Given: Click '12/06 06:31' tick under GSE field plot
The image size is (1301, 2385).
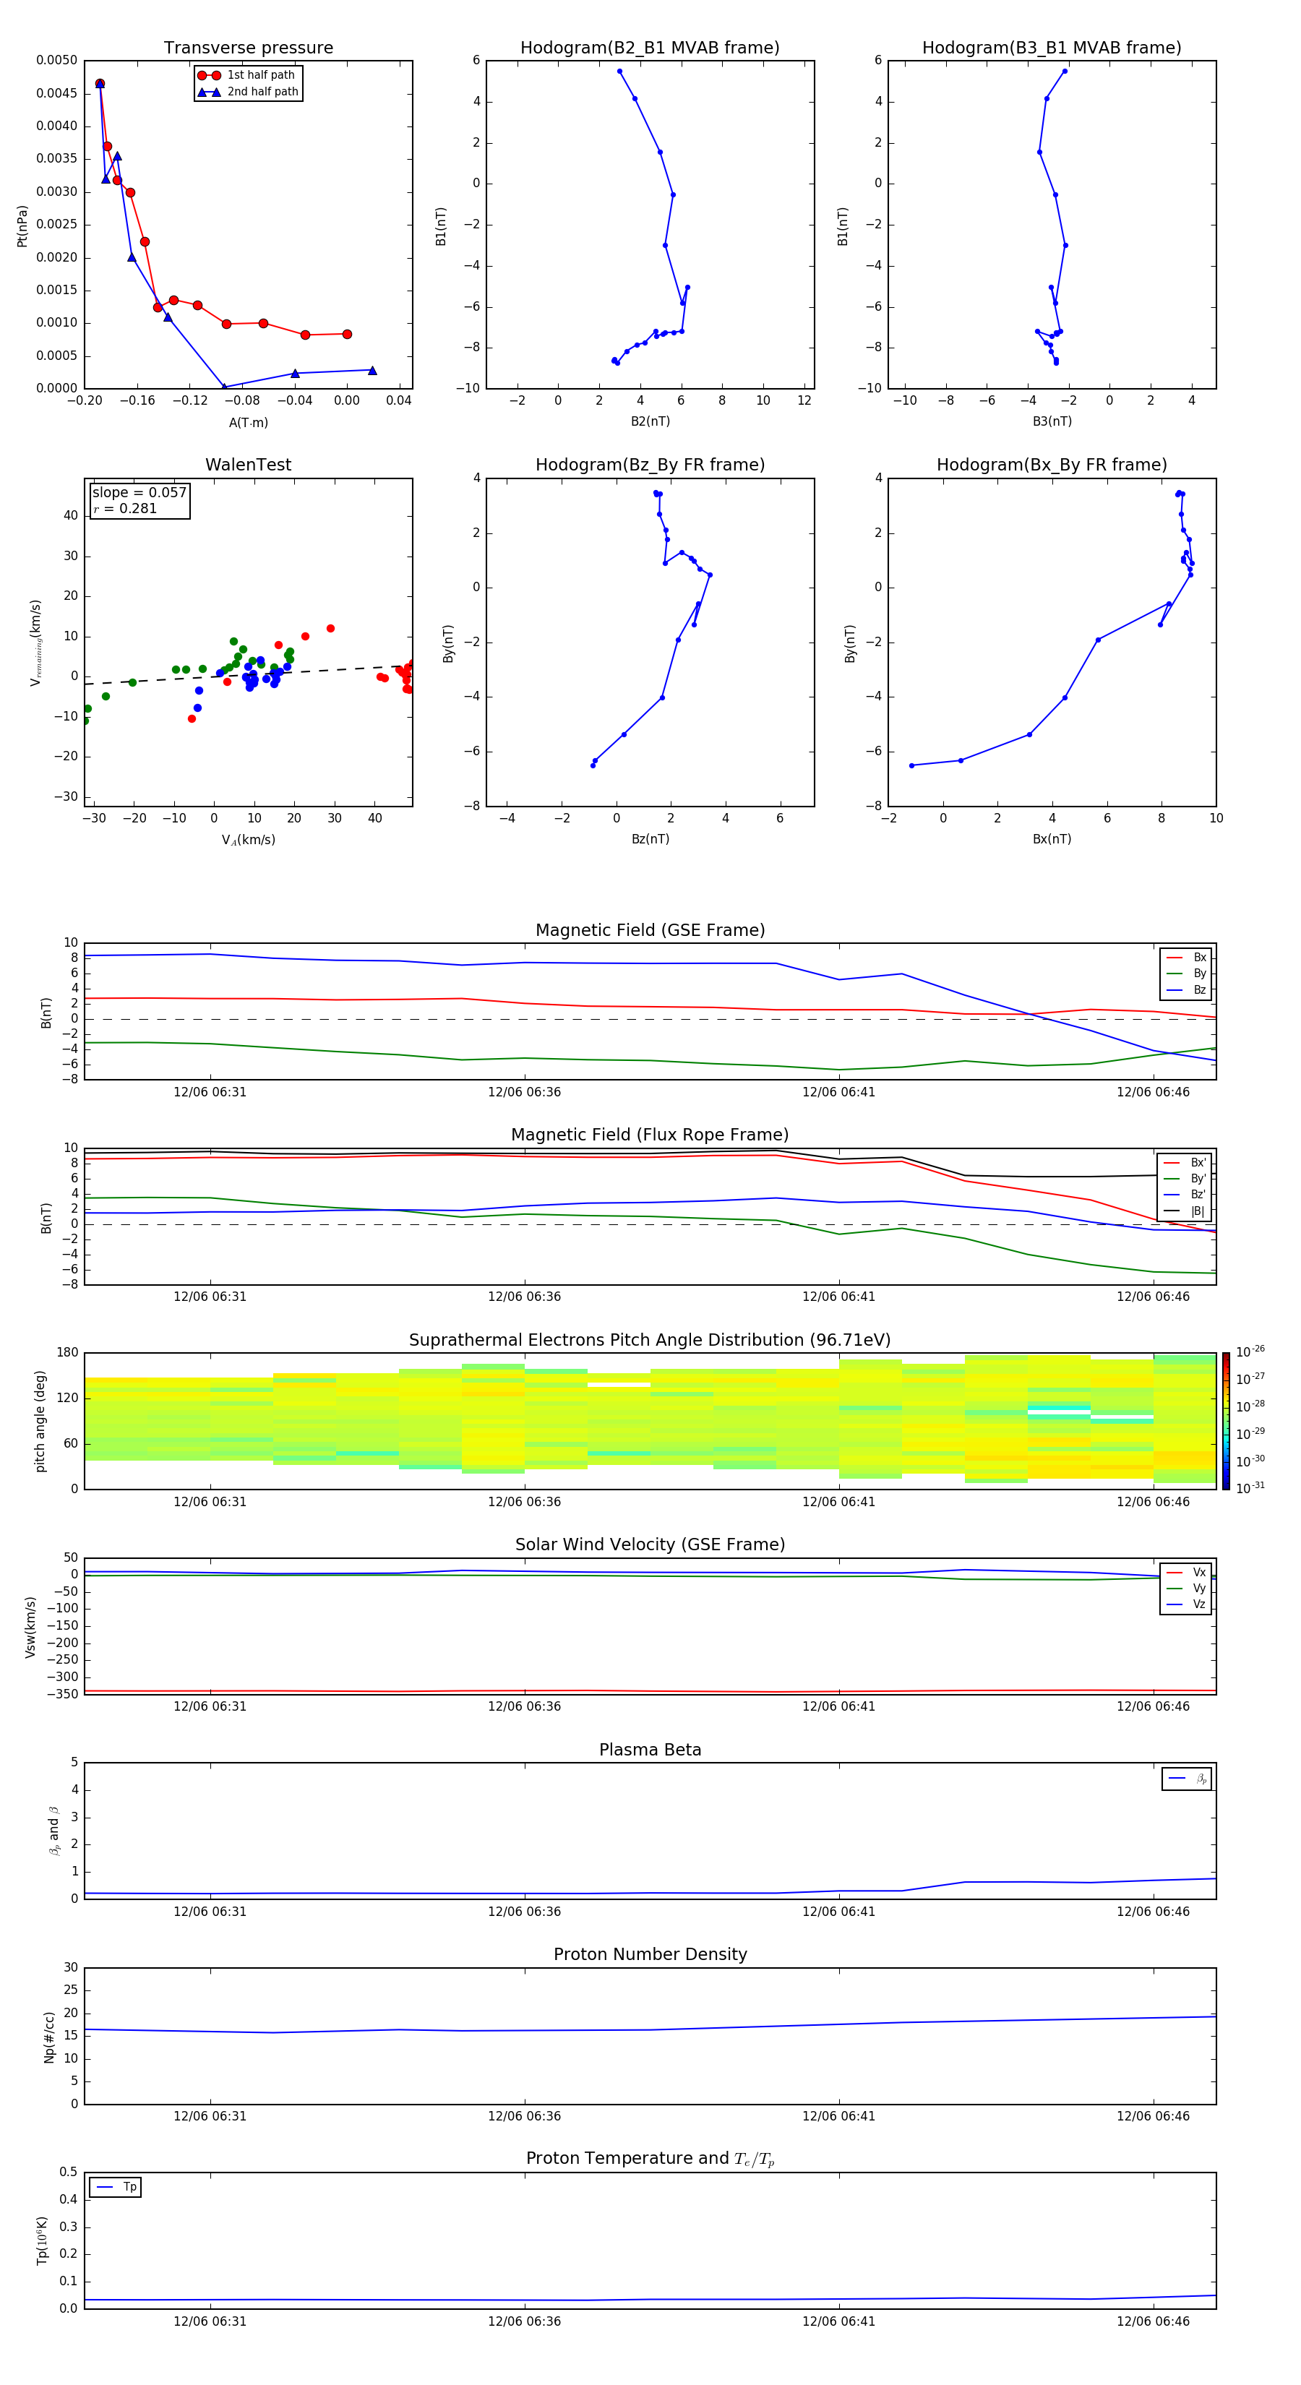Looking at the screenshot, I should click(210, 1093).
